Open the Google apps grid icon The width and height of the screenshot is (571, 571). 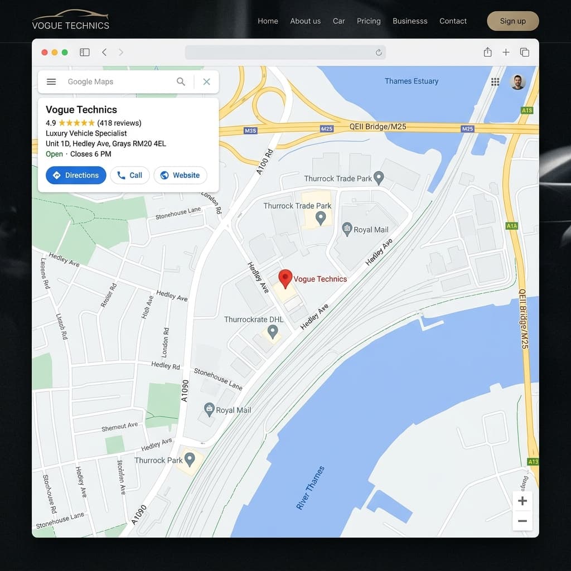pos(495,81)
